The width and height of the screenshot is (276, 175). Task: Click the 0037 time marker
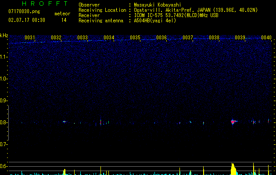(188, 38)
